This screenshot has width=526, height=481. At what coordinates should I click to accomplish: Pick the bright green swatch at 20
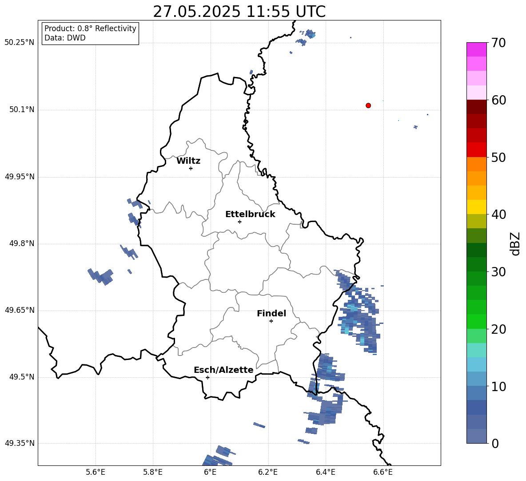point(477,321)
